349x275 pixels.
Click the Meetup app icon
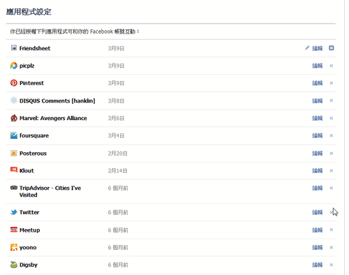pos(14,230)
